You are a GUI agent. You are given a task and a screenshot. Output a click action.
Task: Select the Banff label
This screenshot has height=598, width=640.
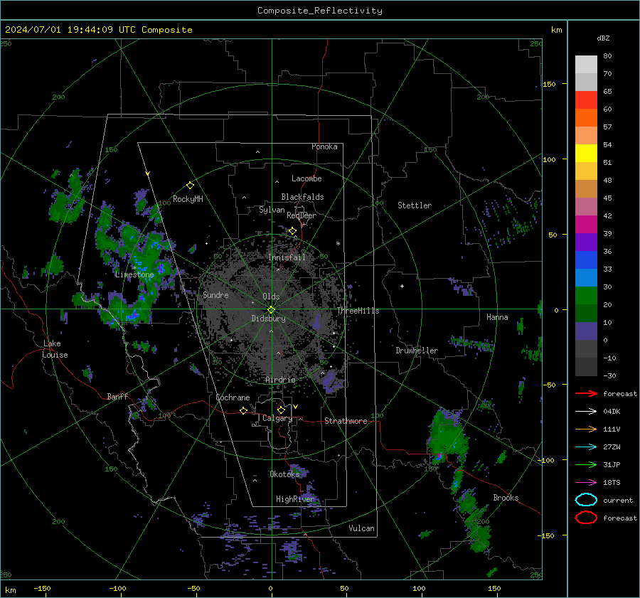point(117,396)
